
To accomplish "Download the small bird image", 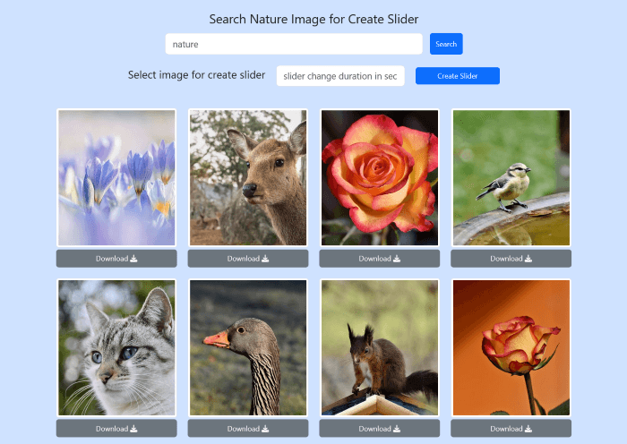I will [511, 259].
